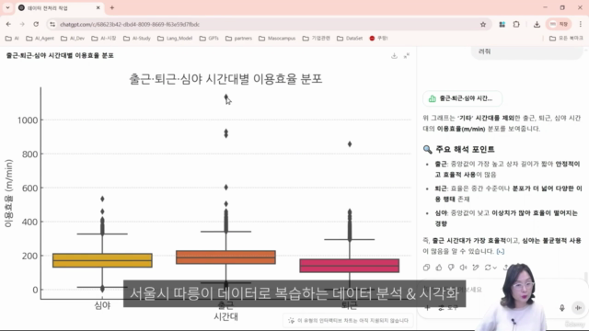Go back to the previous page
This screenshot has height=331, width=589.
[x=8, y=24]
